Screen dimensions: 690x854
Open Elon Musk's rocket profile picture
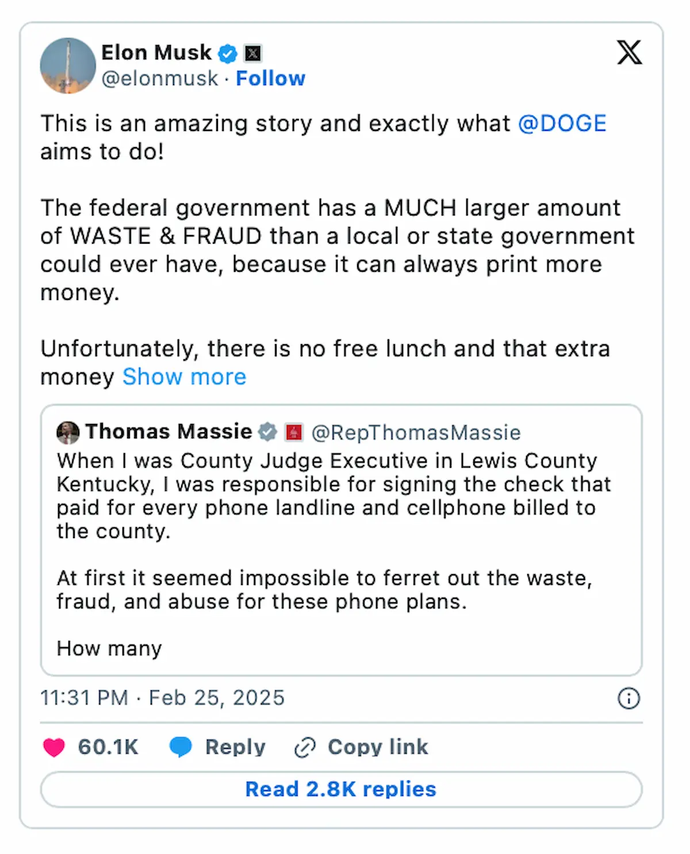(x=68, y=66)
